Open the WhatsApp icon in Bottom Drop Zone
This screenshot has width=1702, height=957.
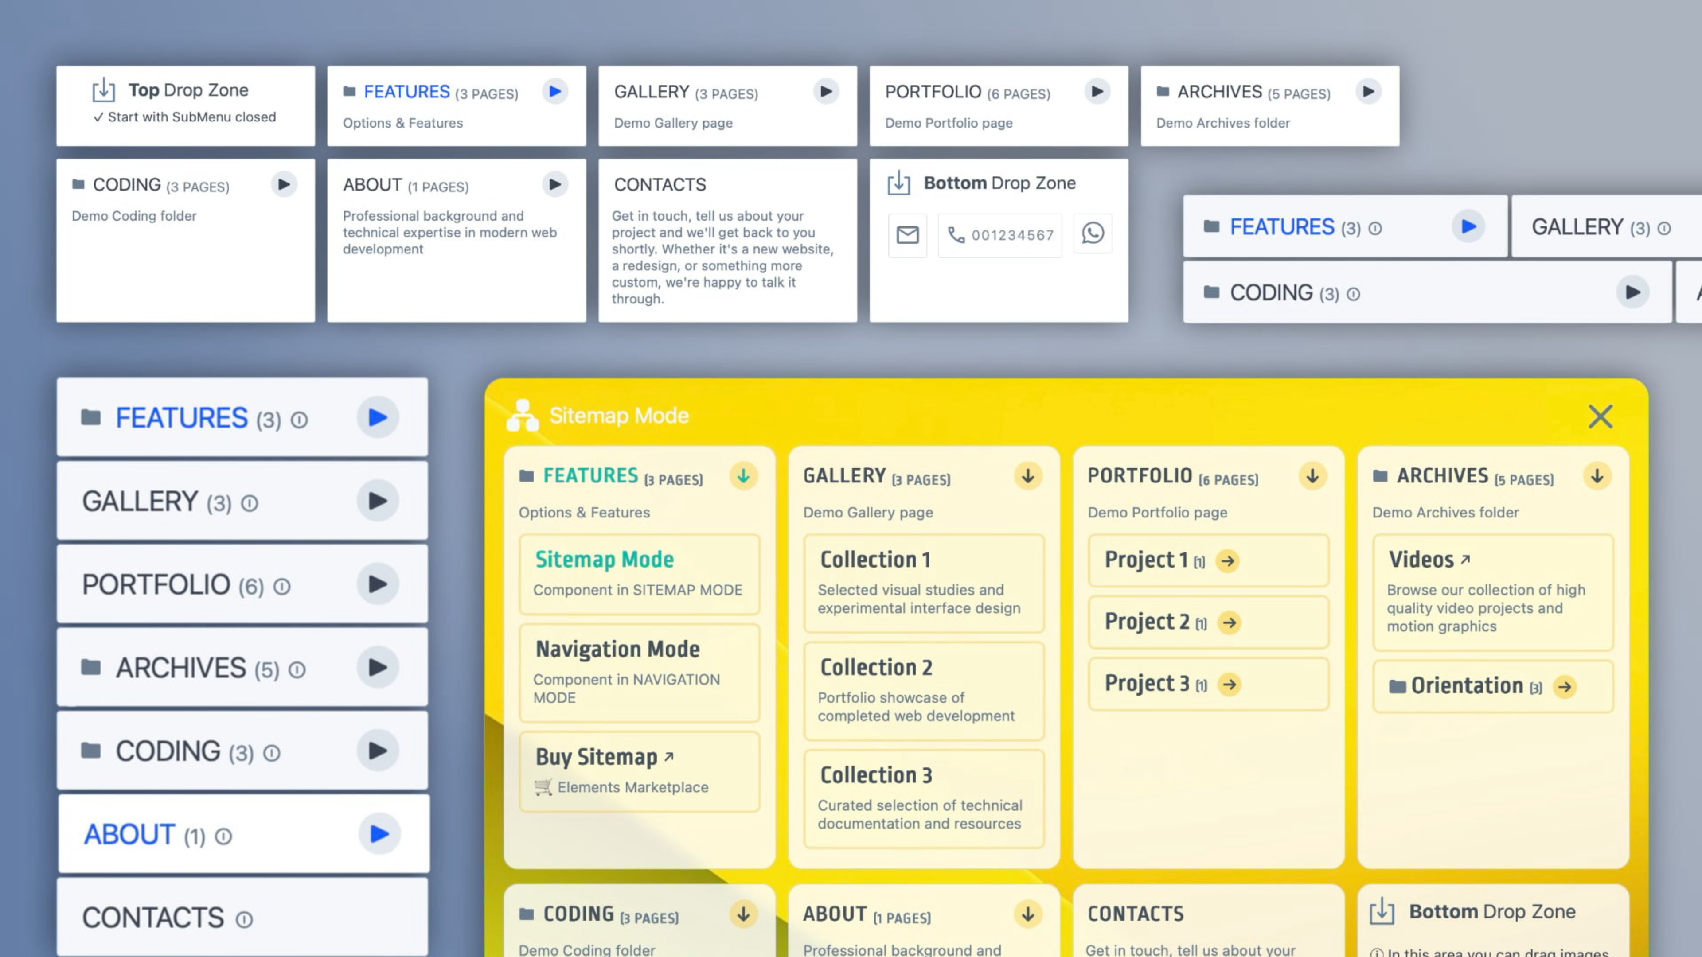click(x=1093, y=233)
